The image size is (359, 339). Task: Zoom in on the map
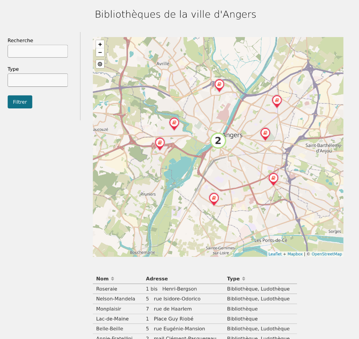tap(100, 44)
